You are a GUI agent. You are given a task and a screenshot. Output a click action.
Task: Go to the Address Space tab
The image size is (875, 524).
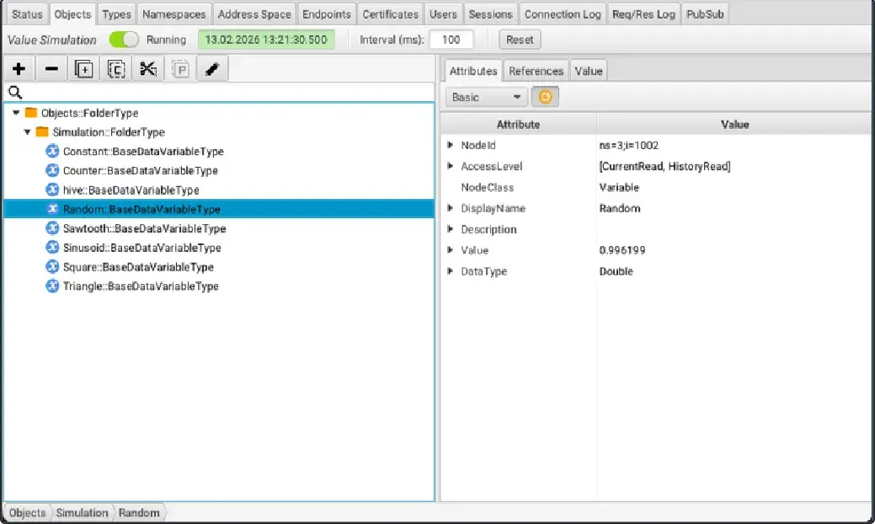[x=254, y=14]
